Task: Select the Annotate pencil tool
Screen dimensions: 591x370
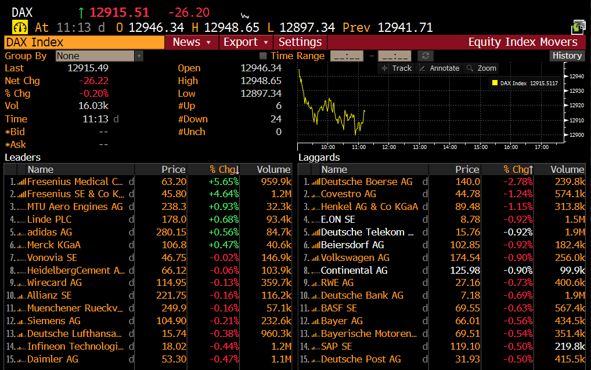Action: 439,68
